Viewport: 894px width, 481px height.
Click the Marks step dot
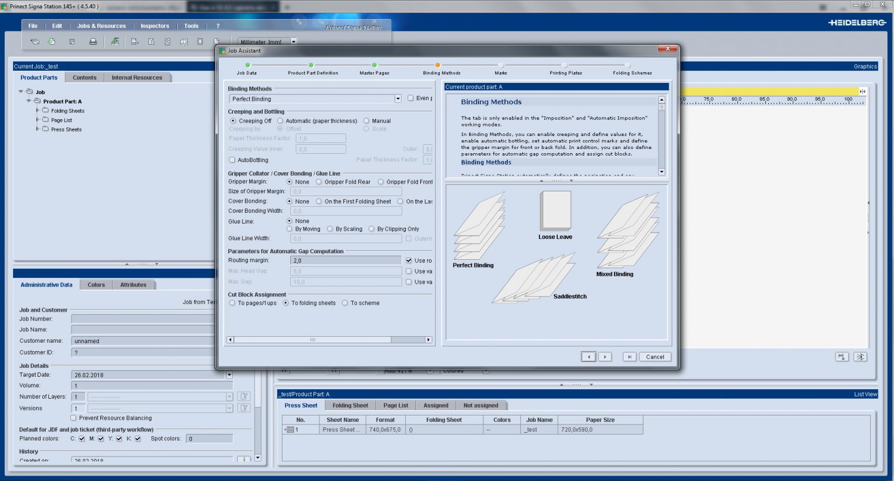pos(501,65)
